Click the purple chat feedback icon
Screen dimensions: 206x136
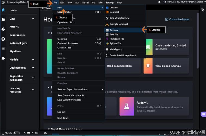203,114
